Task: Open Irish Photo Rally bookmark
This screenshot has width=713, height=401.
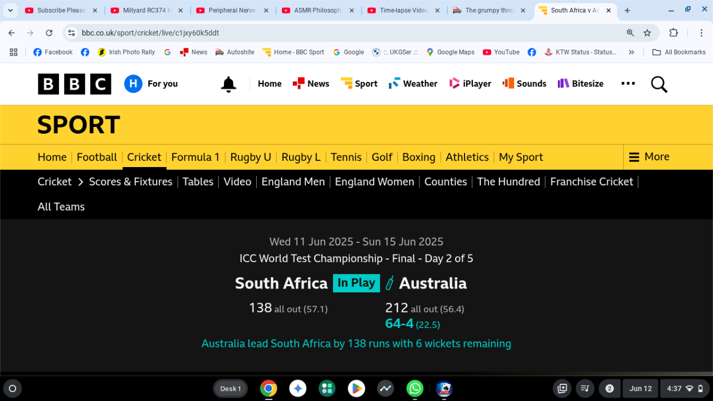Action: (126, 52)
